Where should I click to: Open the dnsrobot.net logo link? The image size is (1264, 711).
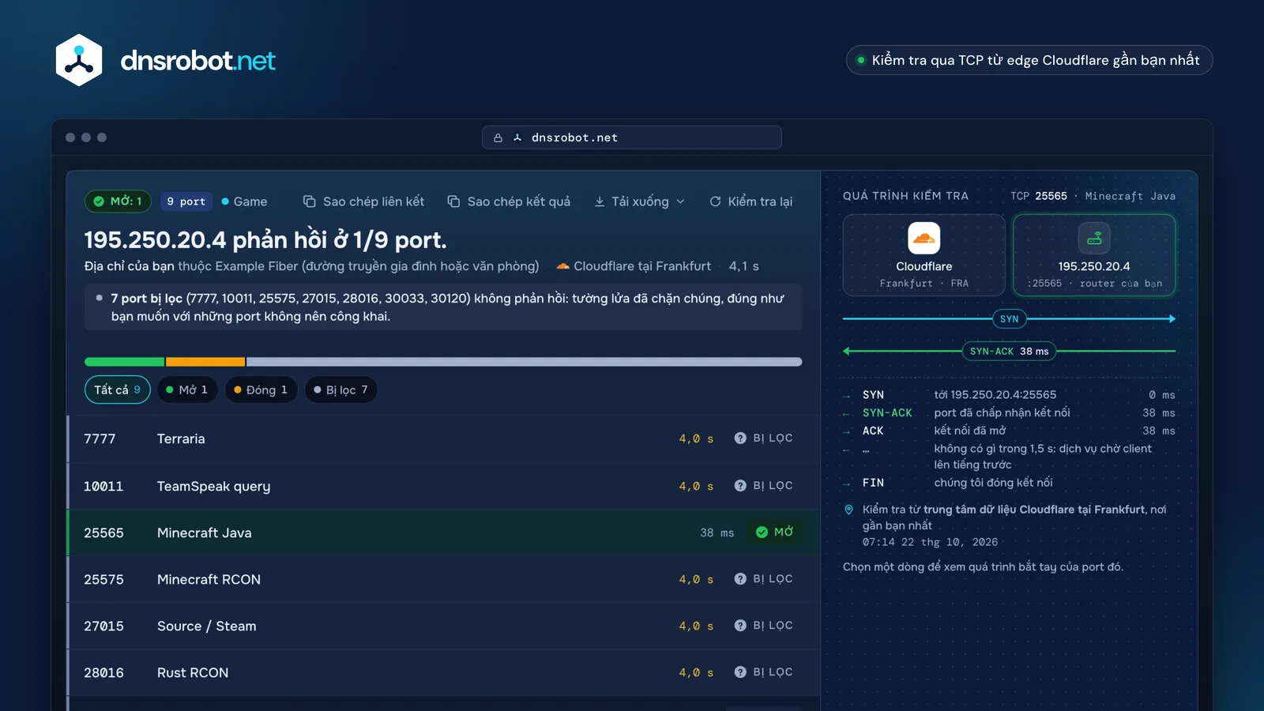[166, 60]
